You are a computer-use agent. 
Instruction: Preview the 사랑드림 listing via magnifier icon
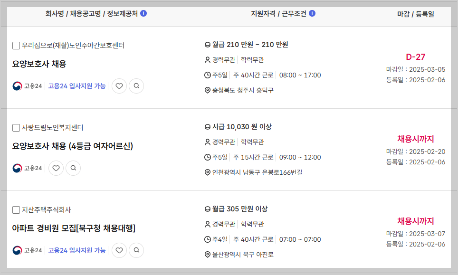point(73,168)
